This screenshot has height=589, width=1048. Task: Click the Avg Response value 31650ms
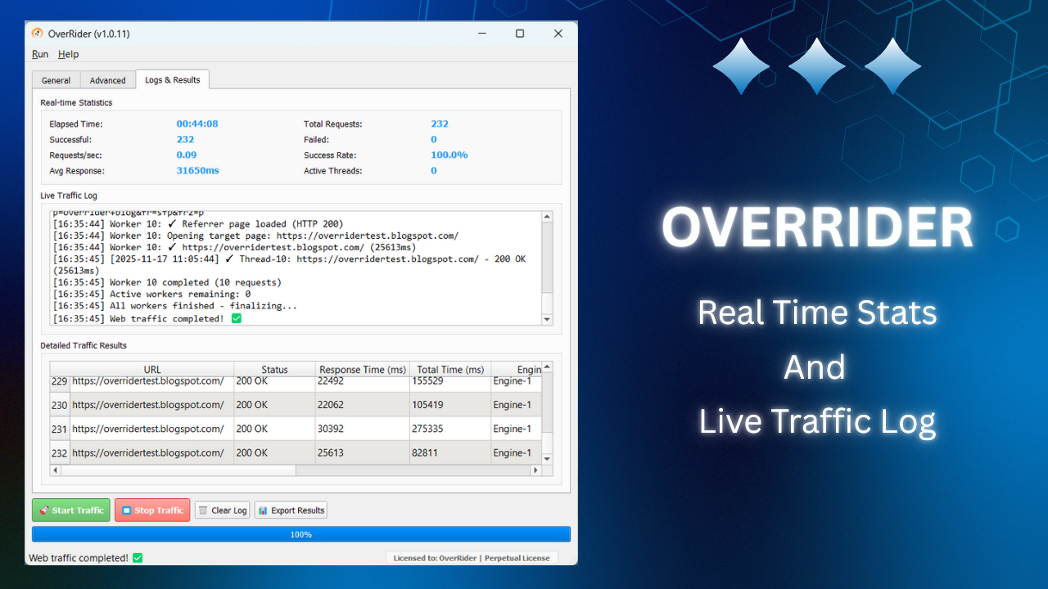198,171
